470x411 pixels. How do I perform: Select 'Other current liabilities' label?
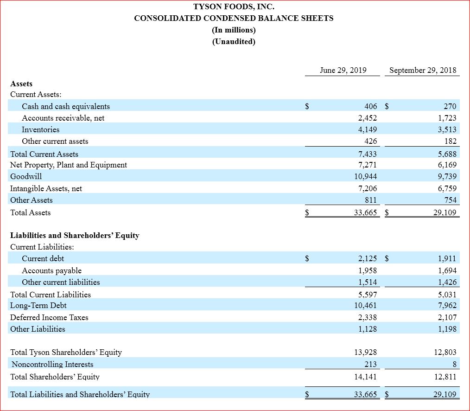pyautogui.click(x=61, y=283)
